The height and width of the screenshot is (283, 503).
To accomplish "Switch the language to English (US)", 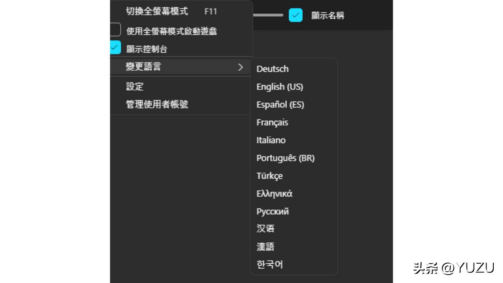I will [280, 87].
